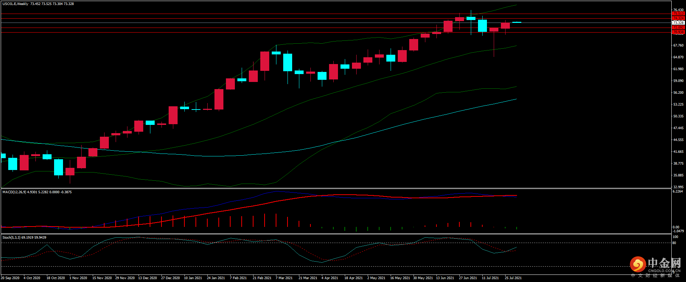The width and height of the screenshot is (686, 282).
Task: Click the 24 Jan 2021 date label
Action: coord(216,278)
